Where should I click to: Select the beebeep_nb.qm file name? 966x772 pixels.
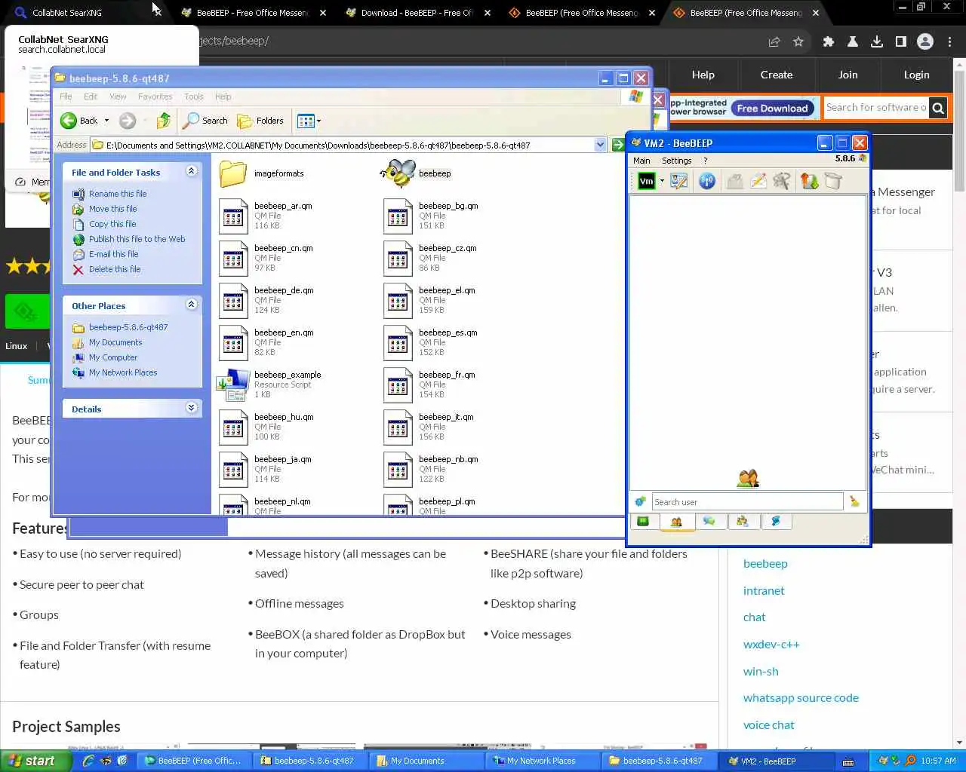(448, 459)
